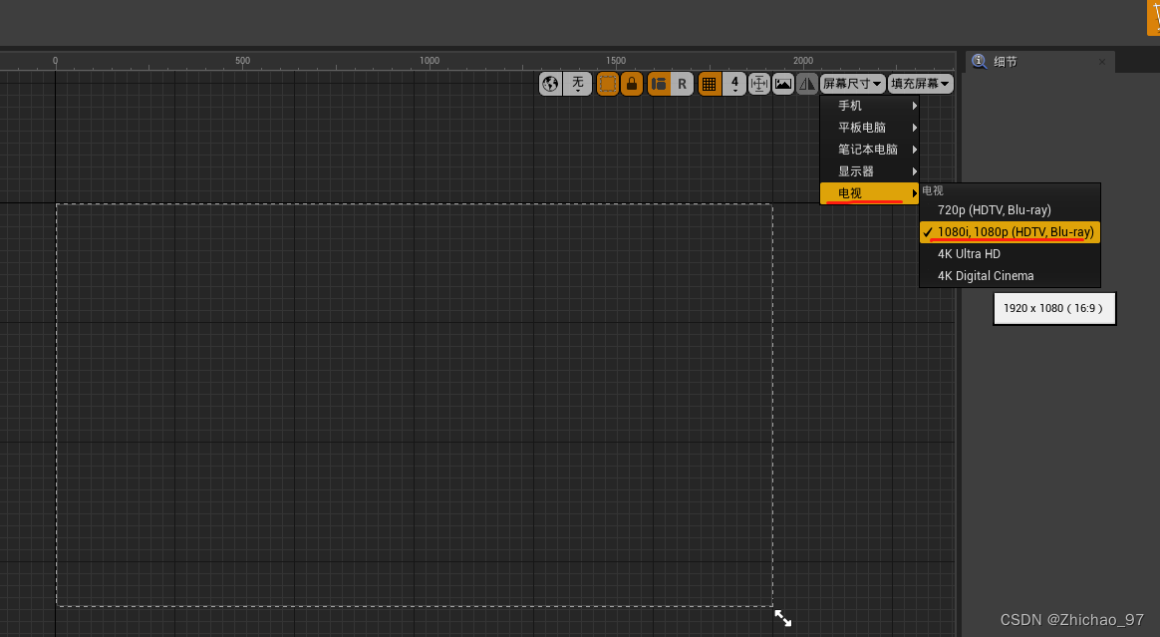Click the flip/mirror preview icon
The height and width of the screenshot is (637, 1160).
pyautogui.click(x=808, y=83)
